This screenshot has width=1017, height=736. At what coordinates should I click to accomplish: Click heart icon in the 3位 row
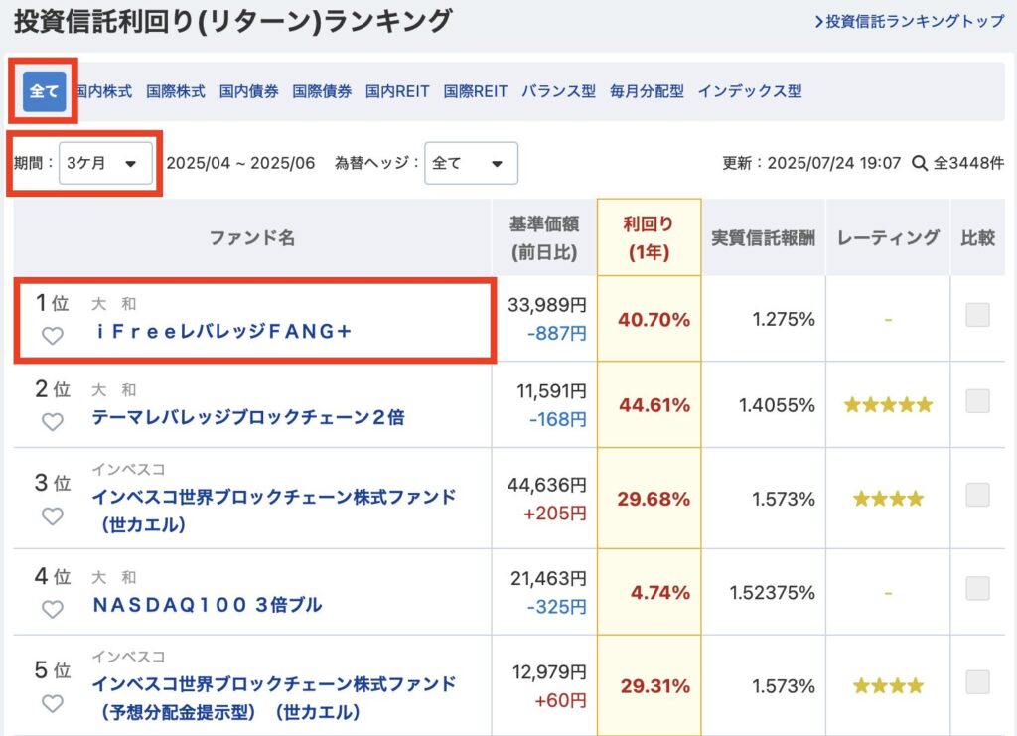(53, 516)
